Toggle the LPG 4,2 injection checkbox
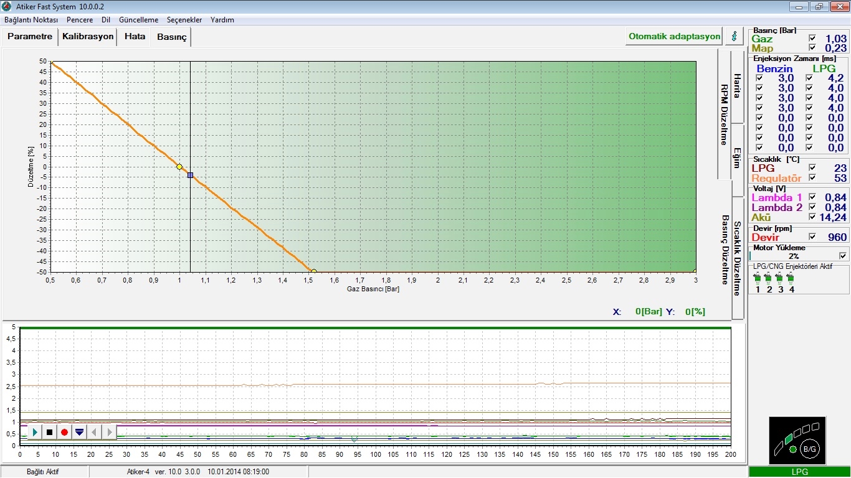Image resolution: width=851 pixels, height=478 pixels. (x=809, y=78)
